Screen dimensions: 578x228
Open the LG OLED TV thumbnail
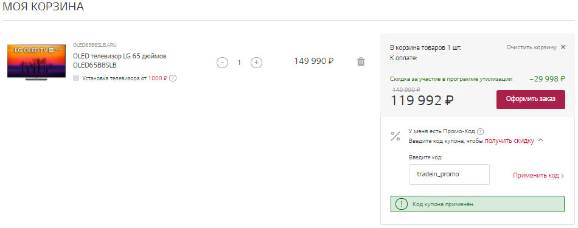tap(37, 61)
